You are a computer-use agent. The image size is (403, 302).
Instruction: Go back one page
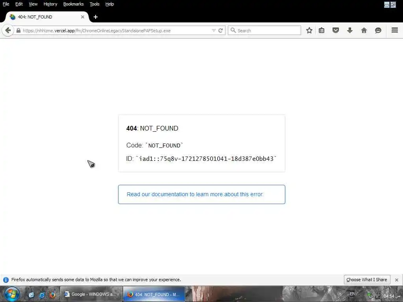(8, 30)
